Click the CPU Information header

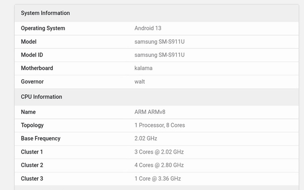coord(41,97)
